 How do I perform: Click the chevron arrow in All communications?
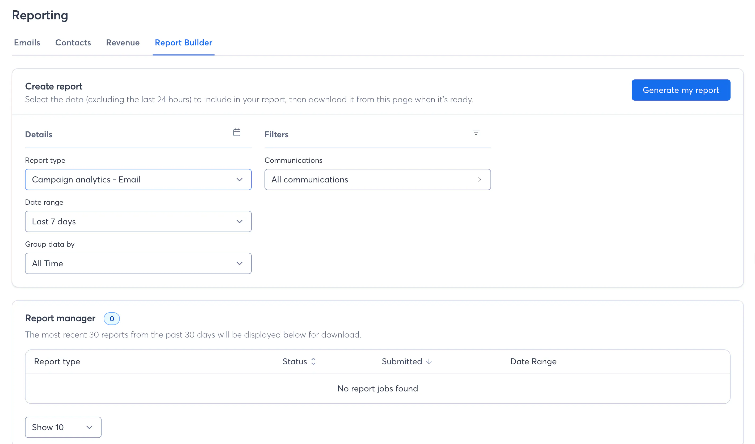pos(480,180)
